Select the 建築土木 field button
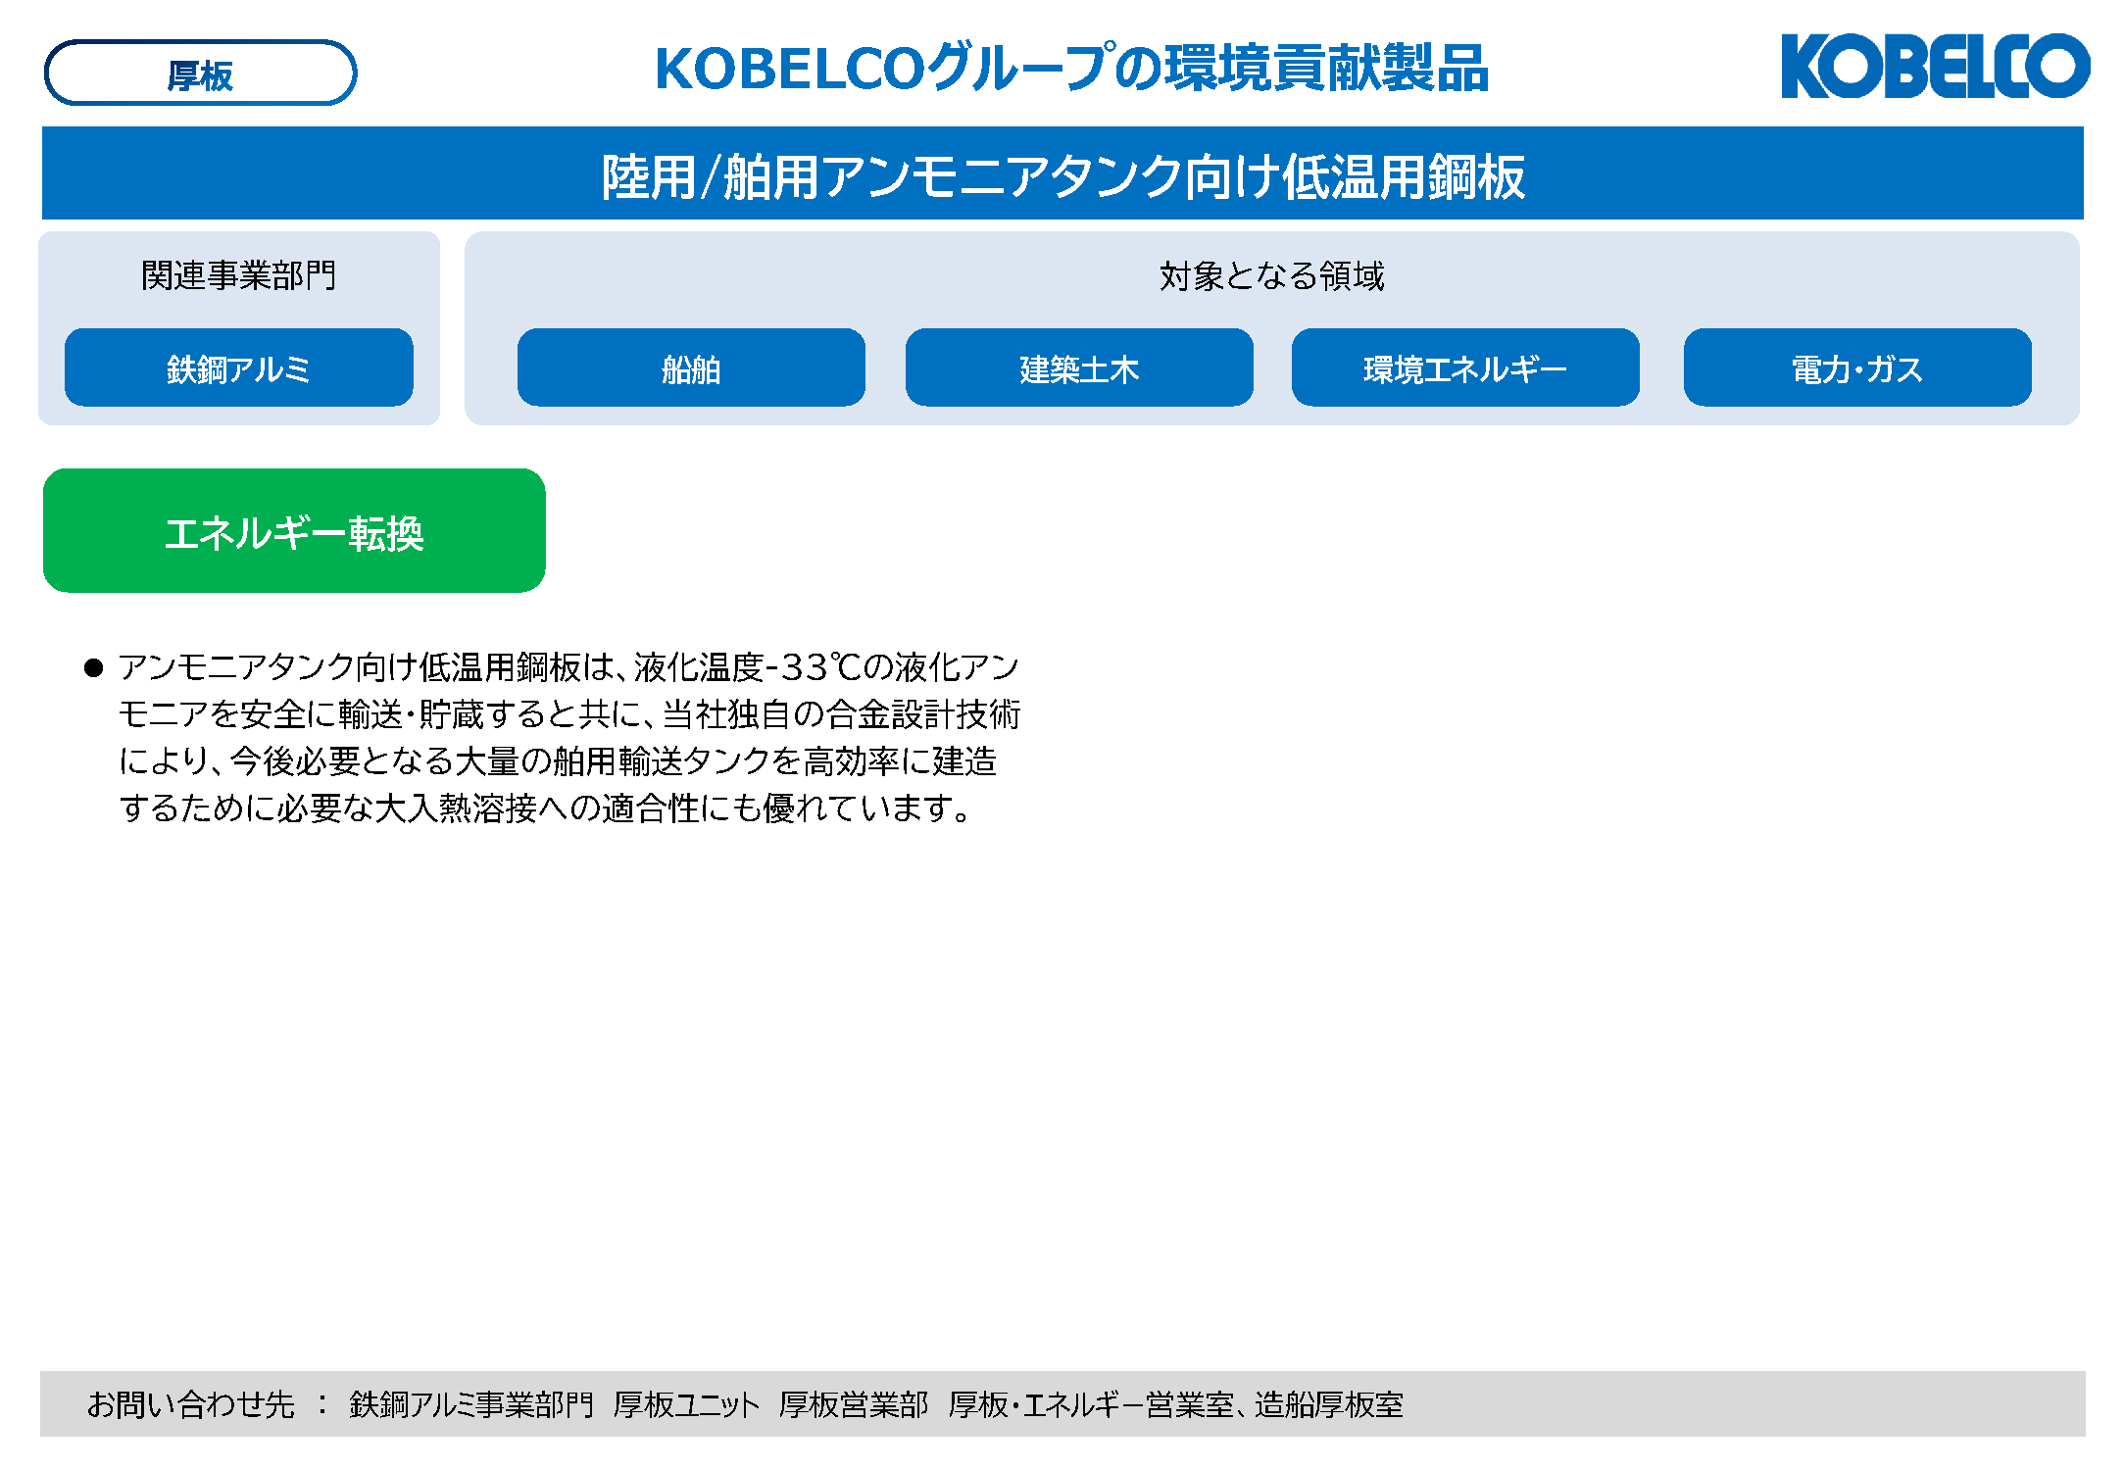This screenshot has width=2124, height=1470. point(1079,367)
